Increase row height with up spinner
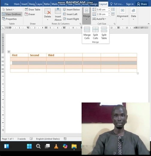The width and height of the screenshot is (151, 156). (109, 9)
